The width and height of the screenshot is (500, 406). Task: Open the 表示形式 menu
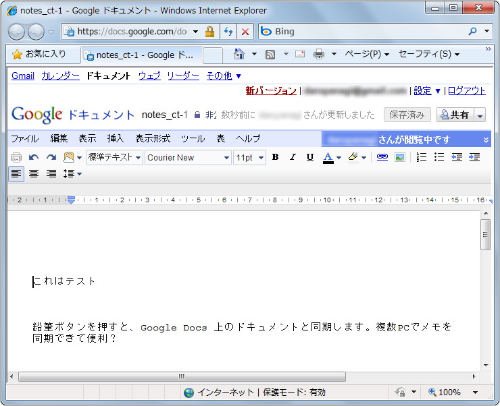coord(153,139)
